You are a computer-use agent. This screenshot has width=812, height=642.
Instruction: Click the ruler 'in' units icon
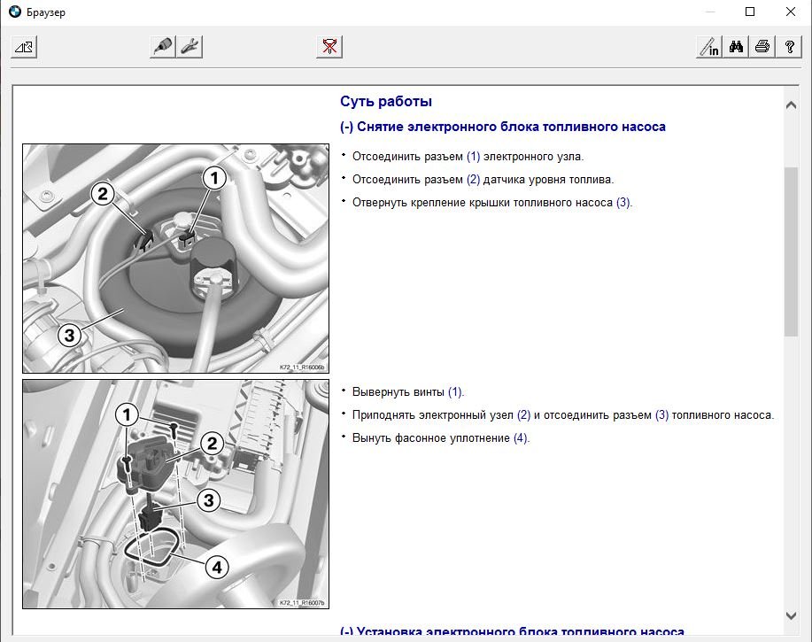[709, 48]
